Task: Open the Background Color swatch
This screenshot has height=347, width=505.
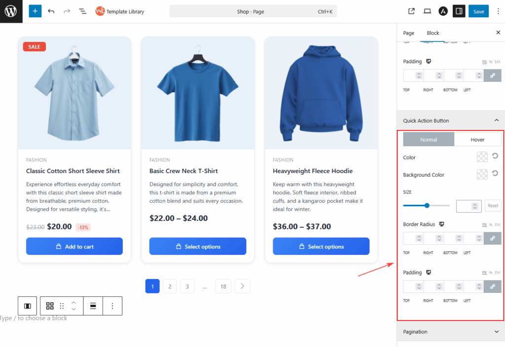Action: 482,174
